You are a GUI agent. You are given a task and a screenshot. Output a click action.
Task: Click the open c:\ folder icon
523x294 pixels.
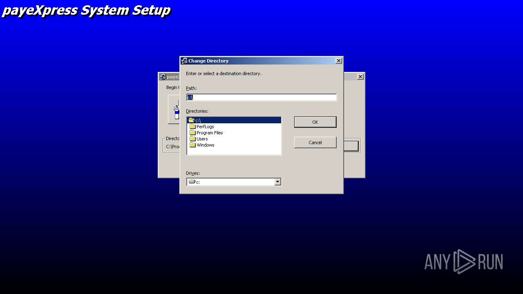click(x=191, y=120)
